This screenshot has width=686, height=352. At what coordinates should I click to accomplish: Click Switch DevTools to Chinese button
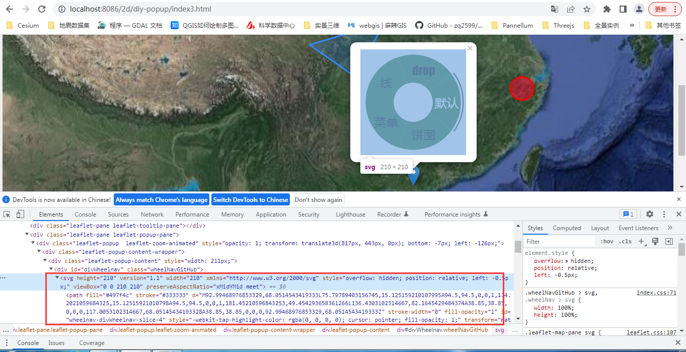point(251,199)
